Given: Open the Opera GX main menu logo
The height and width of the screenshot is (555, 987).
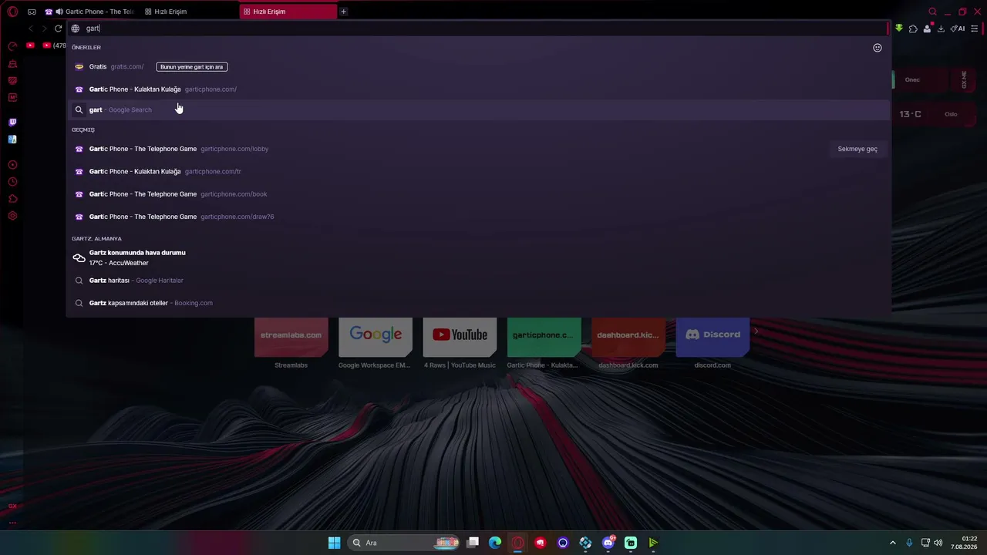Looking at the screenshot, I should click(12, 12).
